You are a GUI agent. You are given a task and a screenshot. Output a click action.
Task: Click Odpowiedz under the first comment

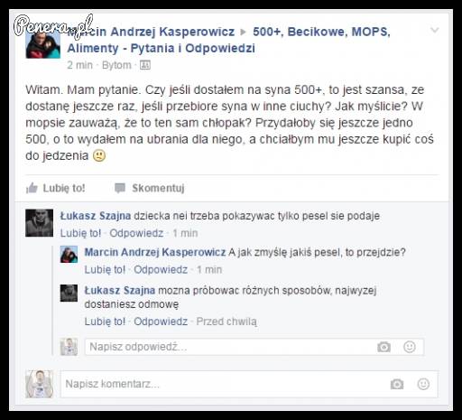136,233
